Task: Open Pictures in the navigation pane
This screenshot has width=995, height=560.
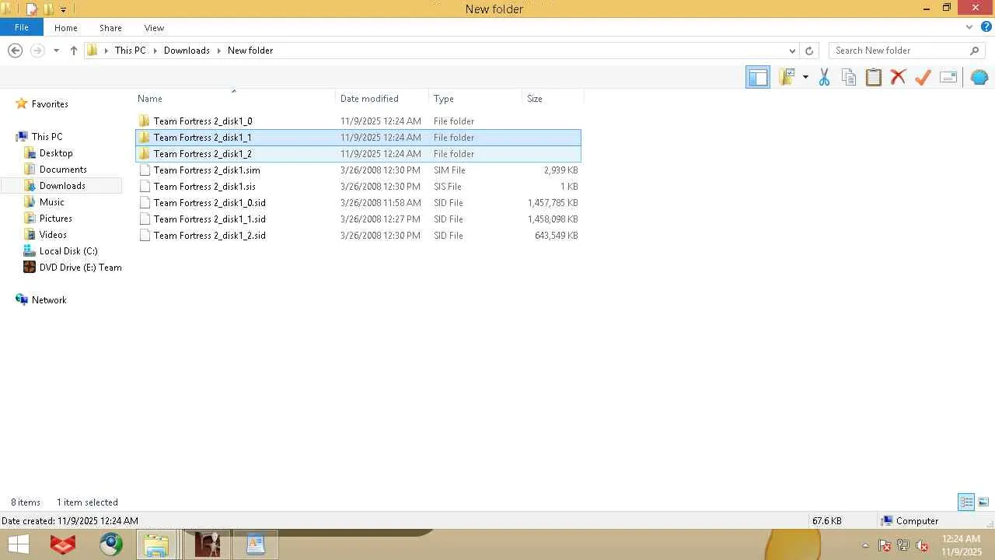Action: click(56, 219)
